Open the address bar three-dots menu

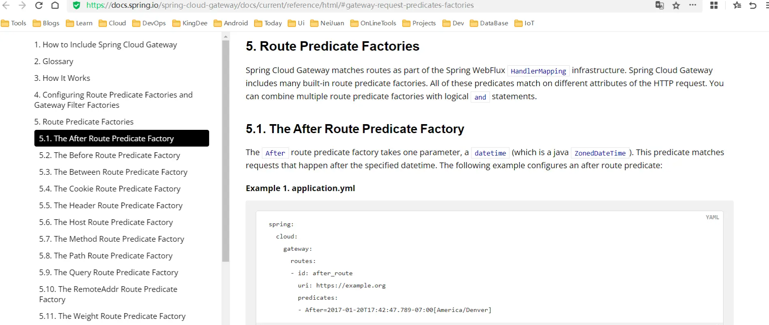(x=693, y=5)
